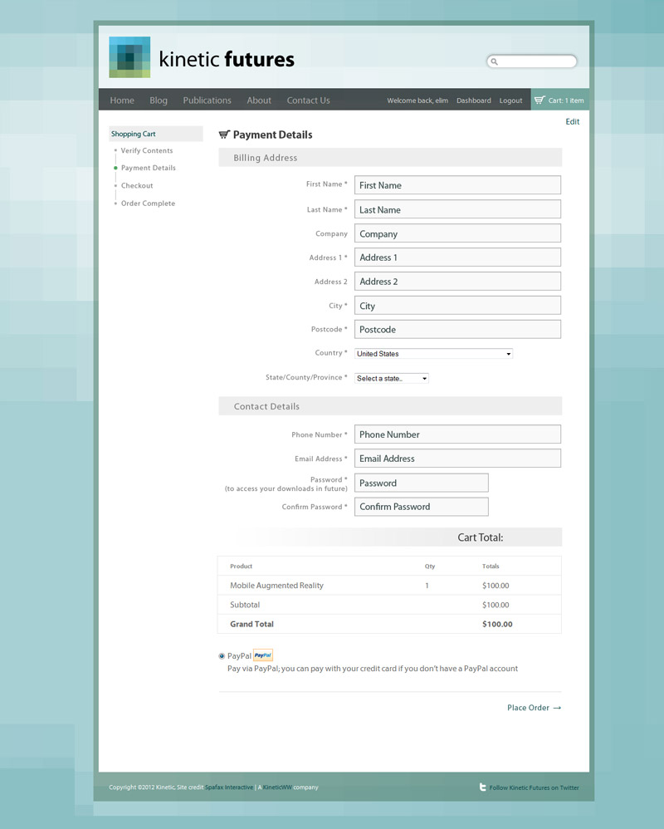Viewport: 664px width, 829px height.
Task: Click the PayPal logo badge
Action: click(x=263, y=655)
